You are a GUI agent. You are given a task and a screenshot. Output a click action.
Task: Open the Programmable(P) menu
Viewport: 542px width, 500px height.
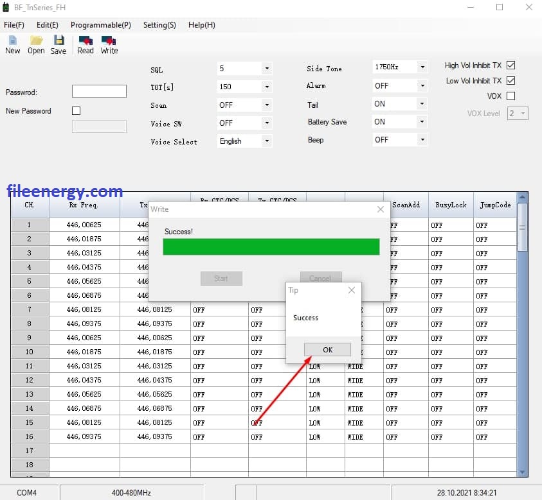point(100,25)
